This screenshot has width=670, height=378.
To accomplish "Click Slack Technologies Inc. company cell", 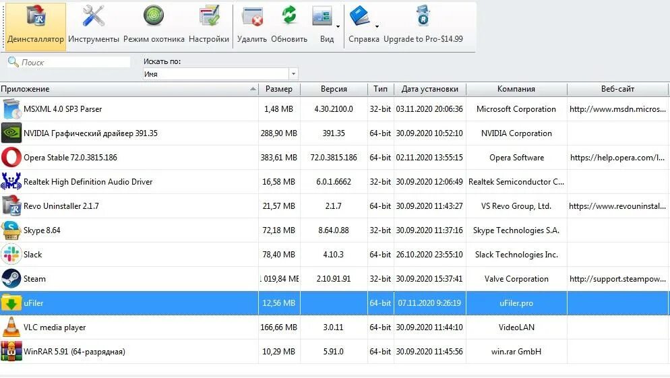I will (x=516, y=255).
